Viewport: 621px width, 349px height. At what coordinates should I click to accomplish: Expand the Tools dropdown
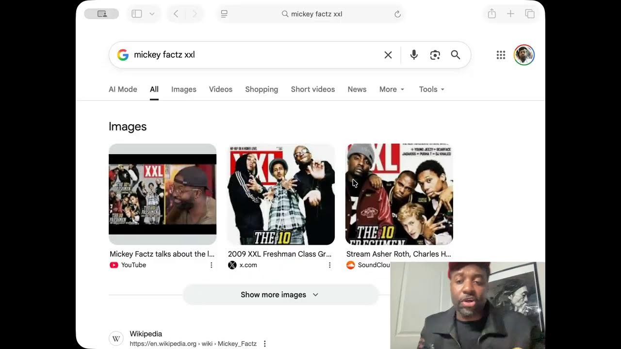[432, 89]
